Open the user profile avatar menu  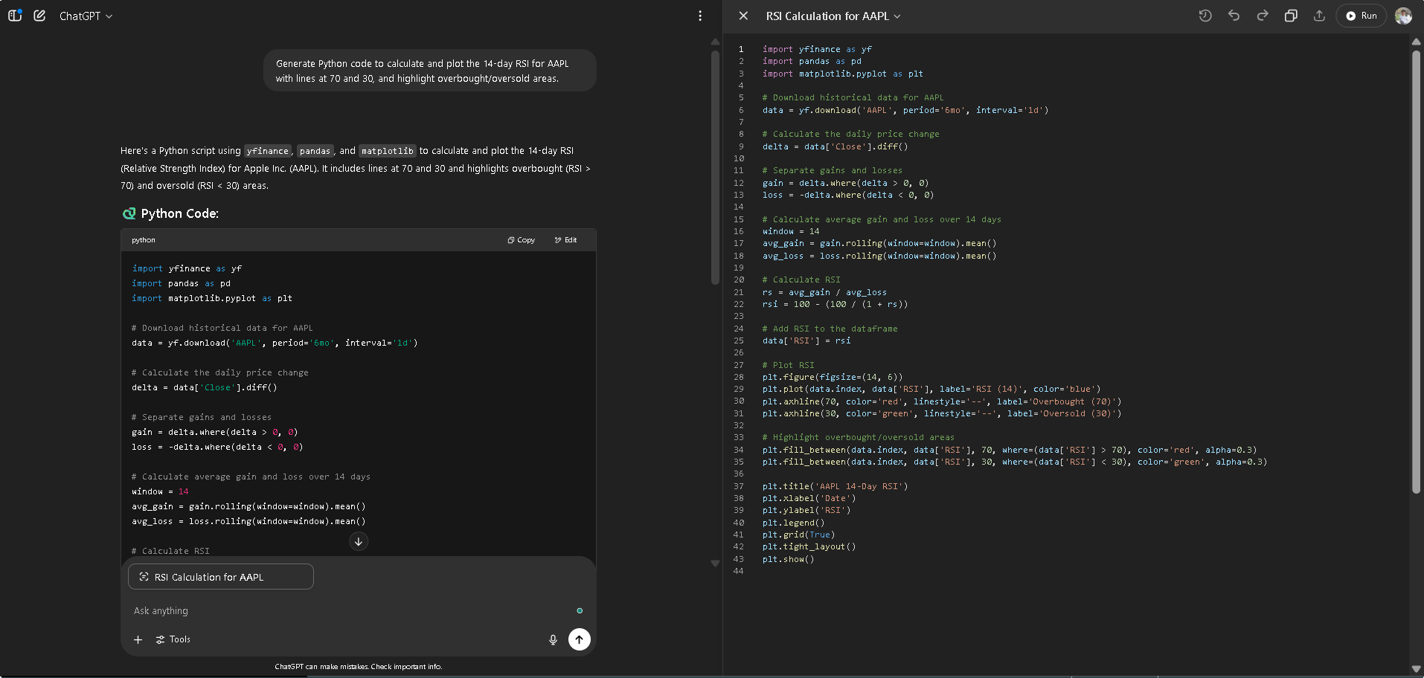1404,16
